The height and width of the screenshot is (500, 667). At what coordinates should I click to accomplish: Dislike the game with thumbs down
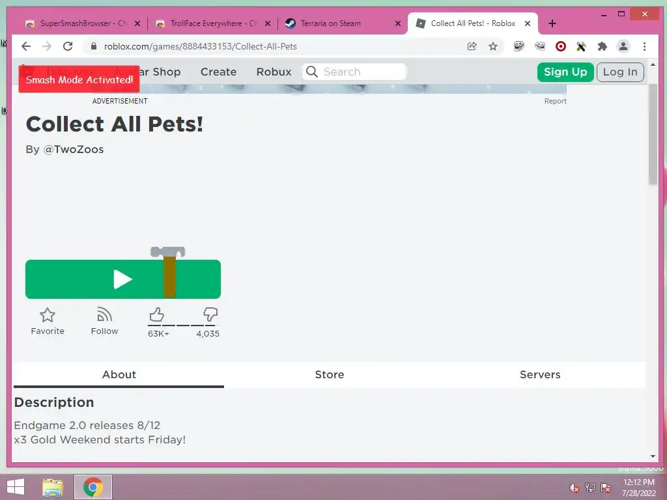pyautogui.click(x=210, y=314)
